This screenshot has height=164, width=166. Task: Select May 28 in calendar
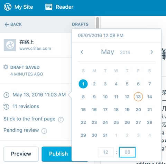pyautogui.click(x=150, y=122)
